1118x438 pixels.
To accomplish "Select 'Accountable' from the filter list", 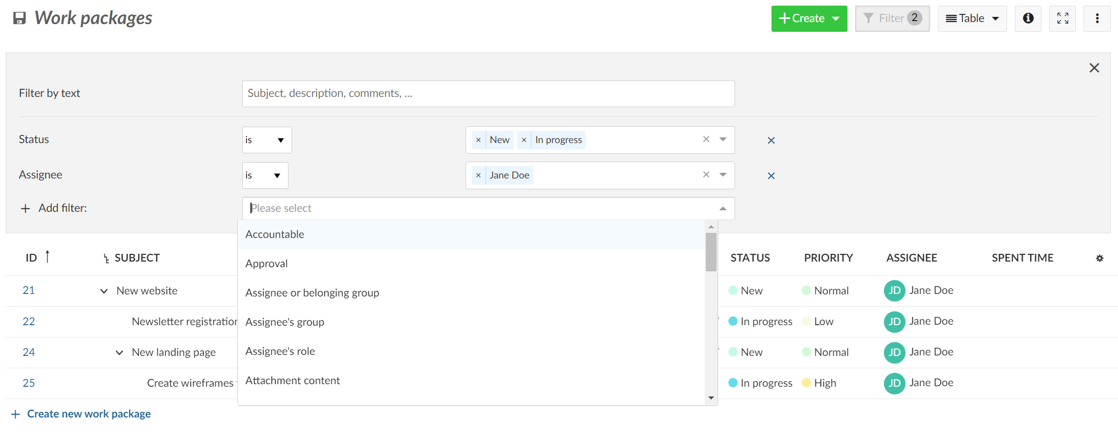I will [275, 234].
